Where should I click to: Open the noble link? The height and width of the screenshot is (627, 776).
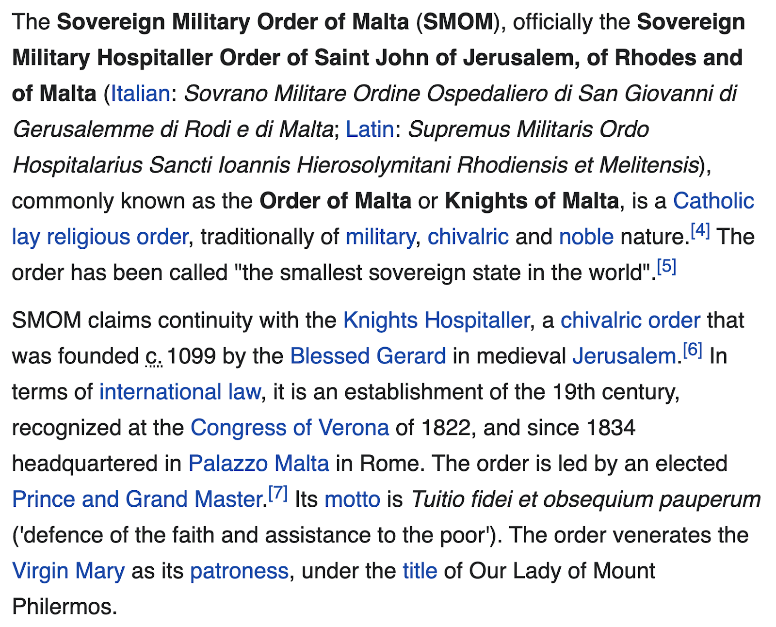pos(586,237)
